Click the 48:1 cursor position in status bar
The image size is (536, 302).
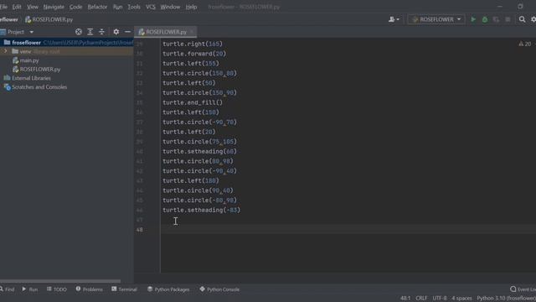[x=405, y=299]
